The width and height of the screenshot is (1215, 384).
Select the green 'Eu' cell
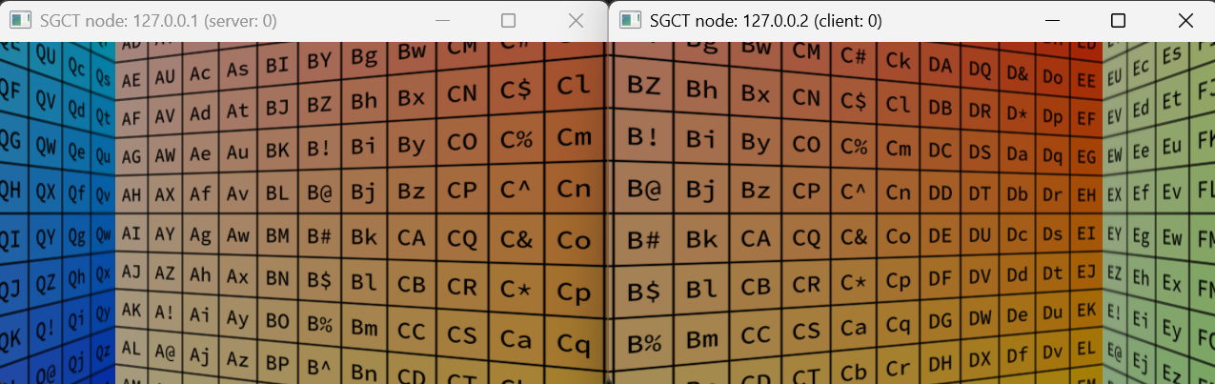pyautogui.click(x=1173, y=145)
